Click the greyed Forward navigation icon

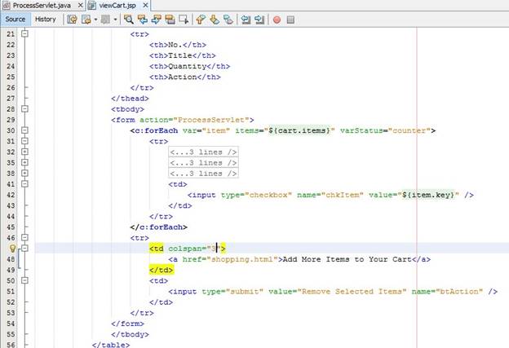(x=105, y=20)
